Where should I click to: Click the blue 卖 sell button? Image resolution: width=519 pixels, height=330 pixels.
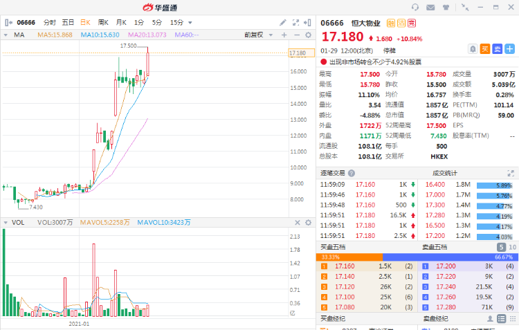[497, 49]
